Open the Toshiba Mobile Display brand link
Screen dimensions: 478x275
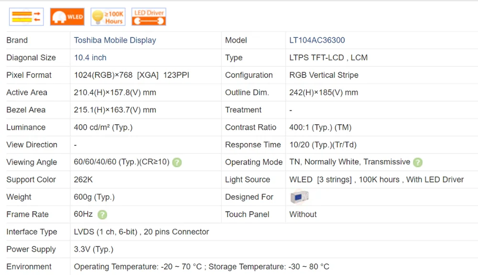click(115, 40)
